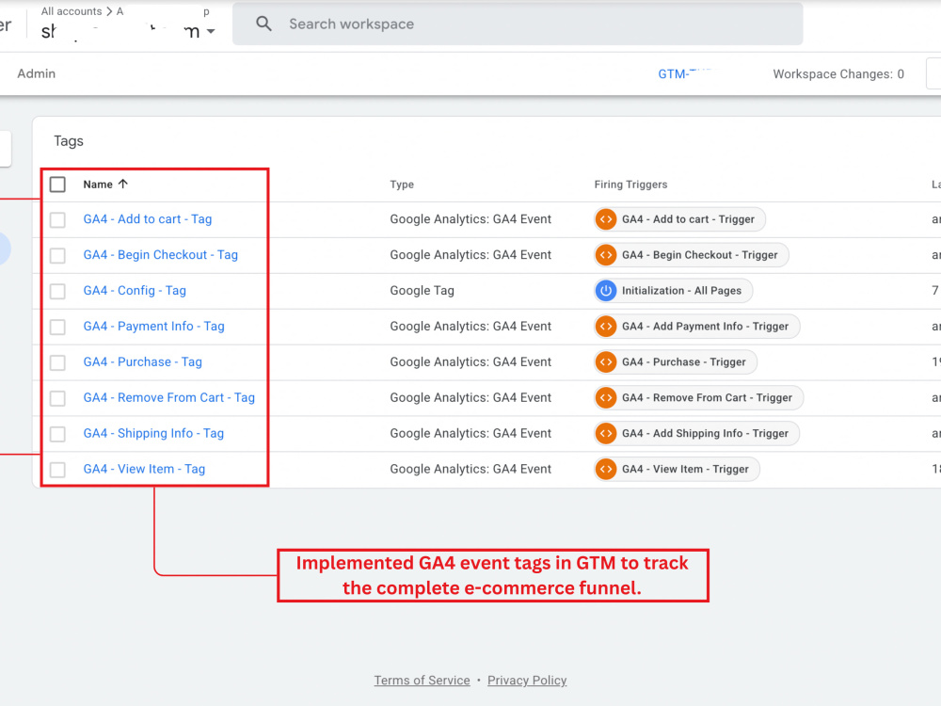
Task: Open the Terms of Service link
Action: pyautogui.click(x=422, y=681)
